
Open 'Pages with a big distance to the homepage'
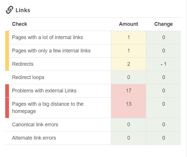(x=48, y=107)
